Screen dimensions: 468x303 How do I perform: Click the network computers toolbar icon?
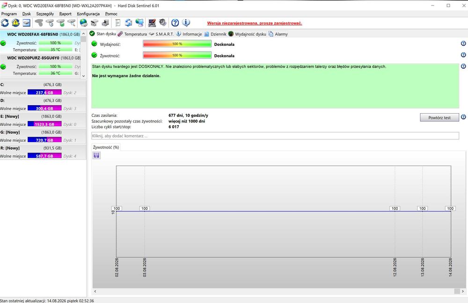[139, 22]
